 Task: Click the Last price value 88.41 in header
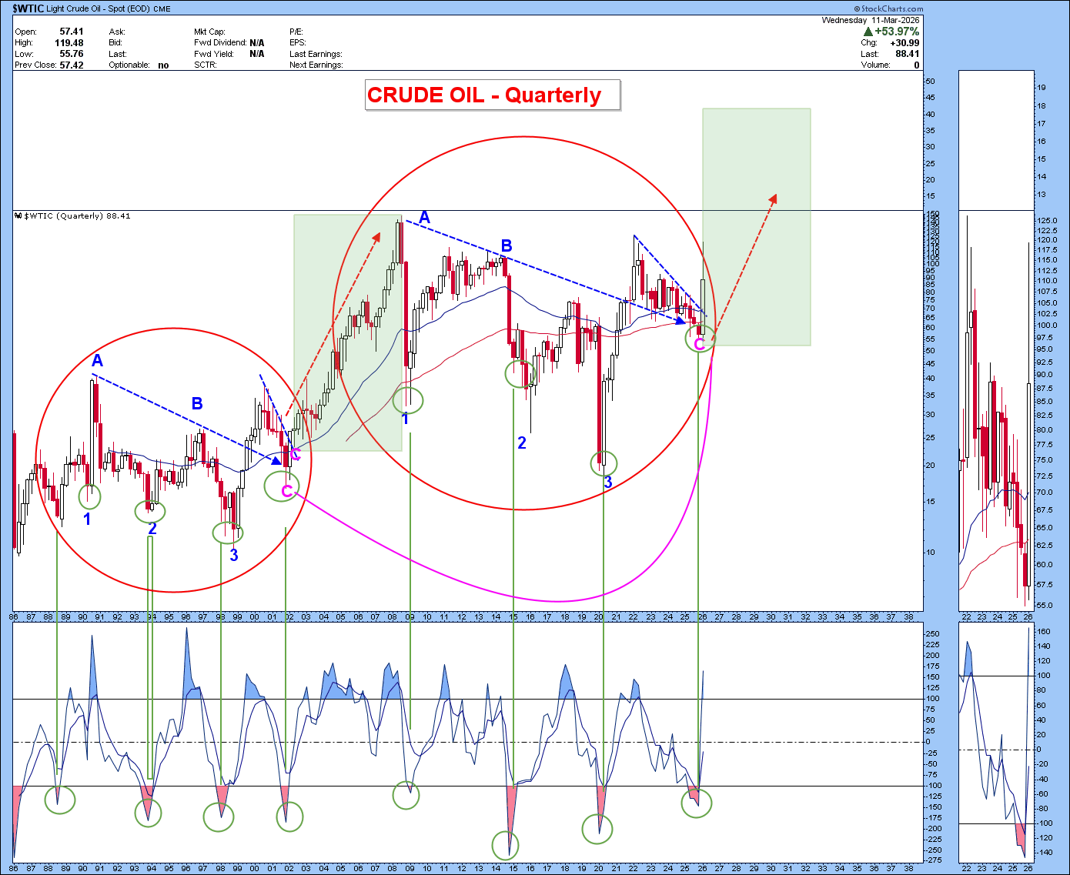pyautogui.click(x=907, y=54)
